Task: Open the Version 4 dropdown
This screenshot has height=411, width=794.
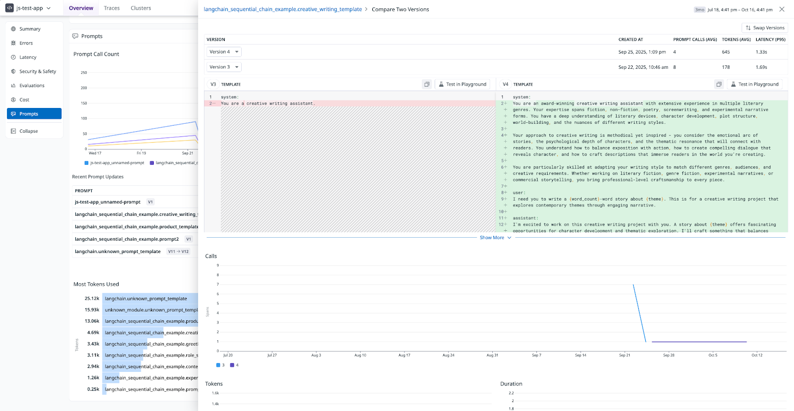Action: coord(224,52)
